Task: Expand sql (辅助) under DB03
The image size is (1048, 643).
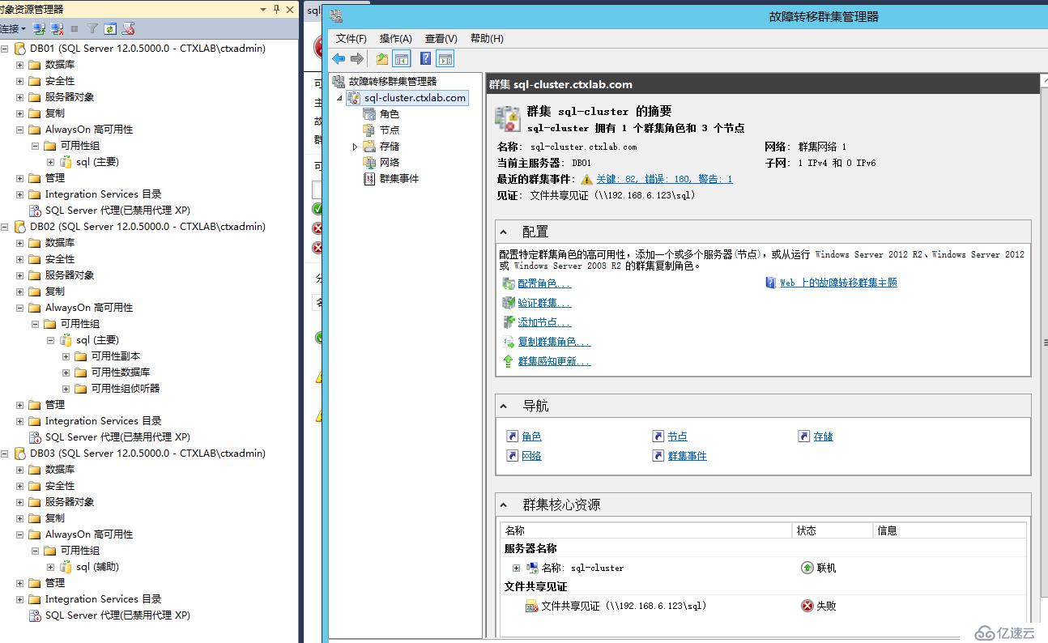Action: 51,566
